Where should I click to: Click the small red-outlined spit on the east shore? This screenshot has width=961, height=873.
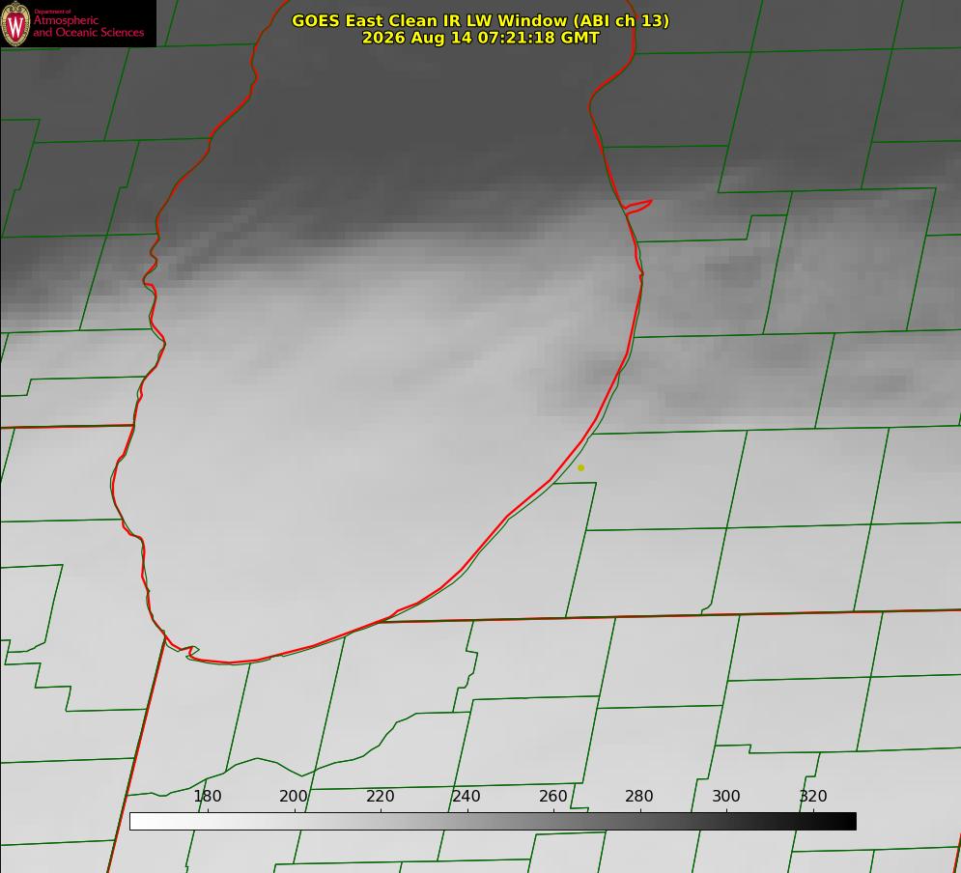(x=638, y=207)
